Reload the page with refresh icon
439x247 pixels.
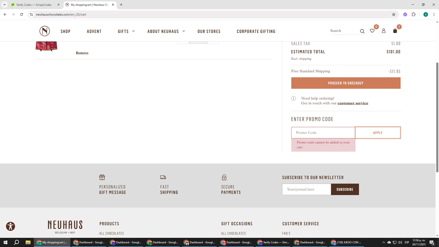[21, 14]
